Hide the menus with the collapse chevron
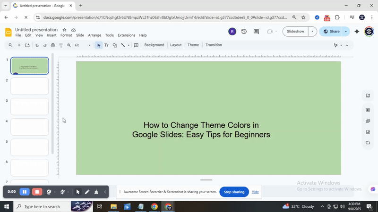This screenshot has width=378, height=212. 347,45
